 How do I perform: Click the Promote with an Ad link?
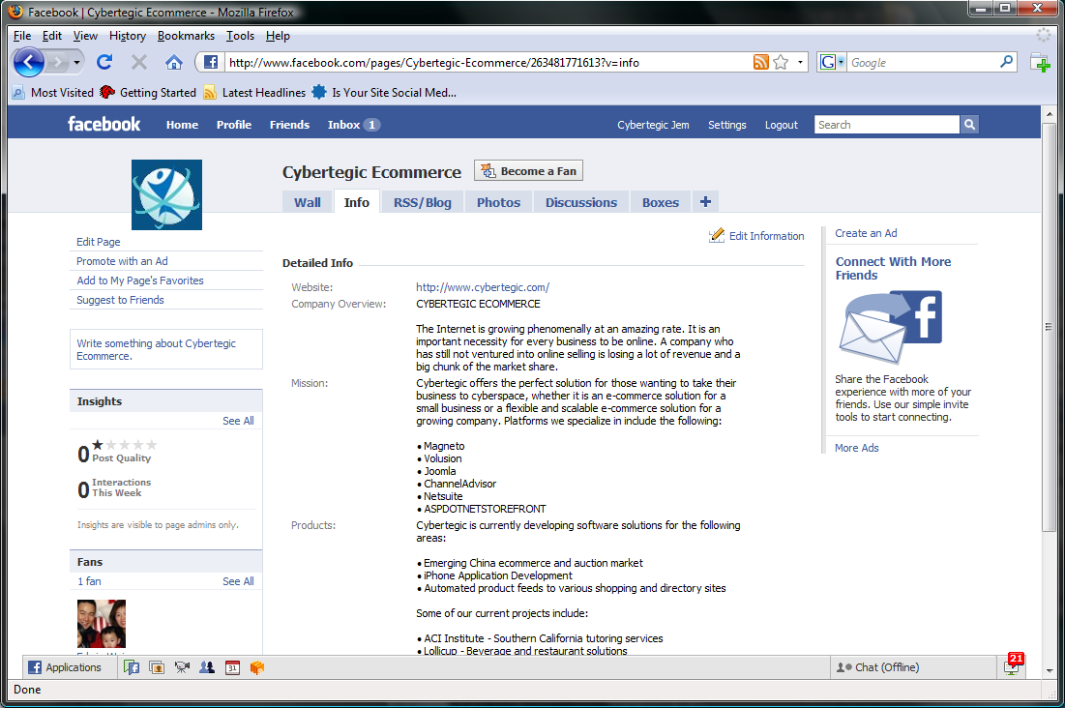coord(122,261)
